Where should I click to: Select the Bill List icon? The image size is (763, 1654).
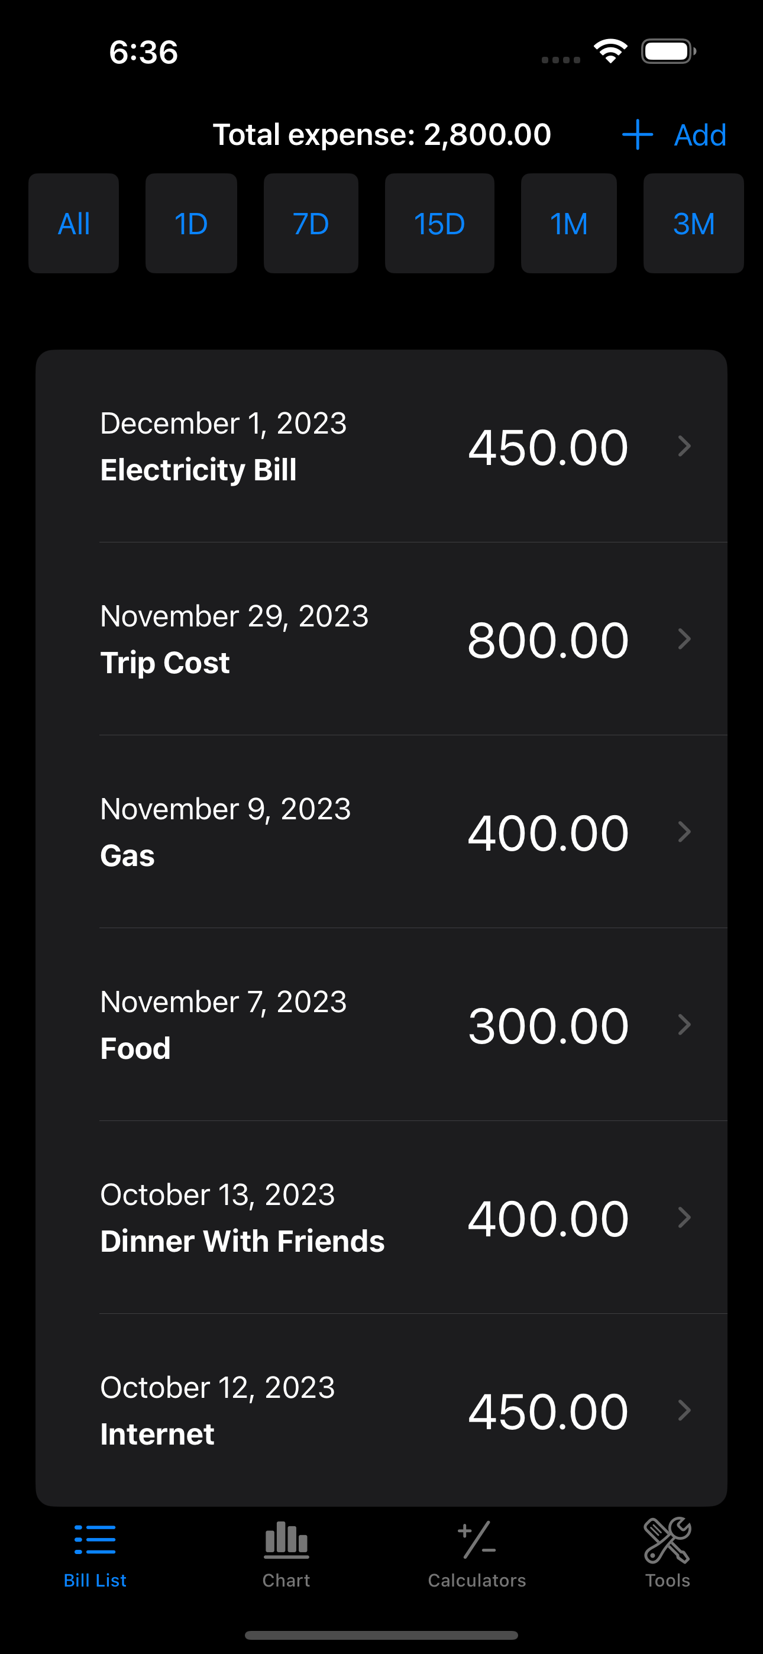[x=95, y=1540]
